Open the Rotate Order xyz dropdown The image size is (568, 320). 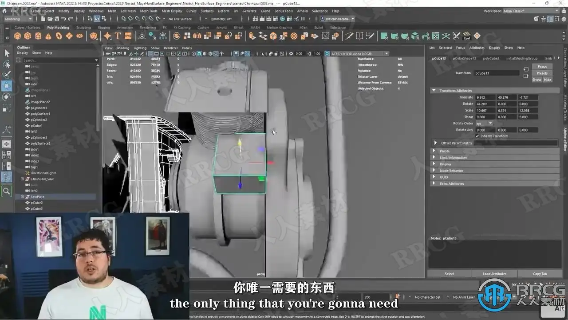click(484, 124)
